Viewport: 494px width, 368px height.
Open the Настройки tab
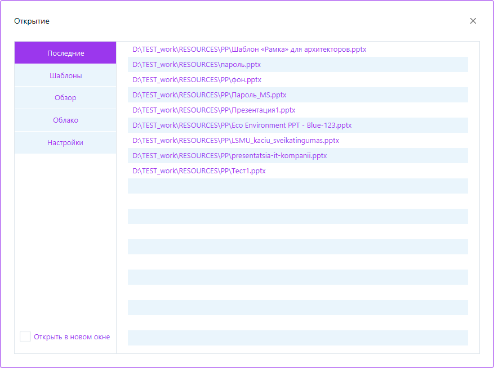[x=65, y=143]
